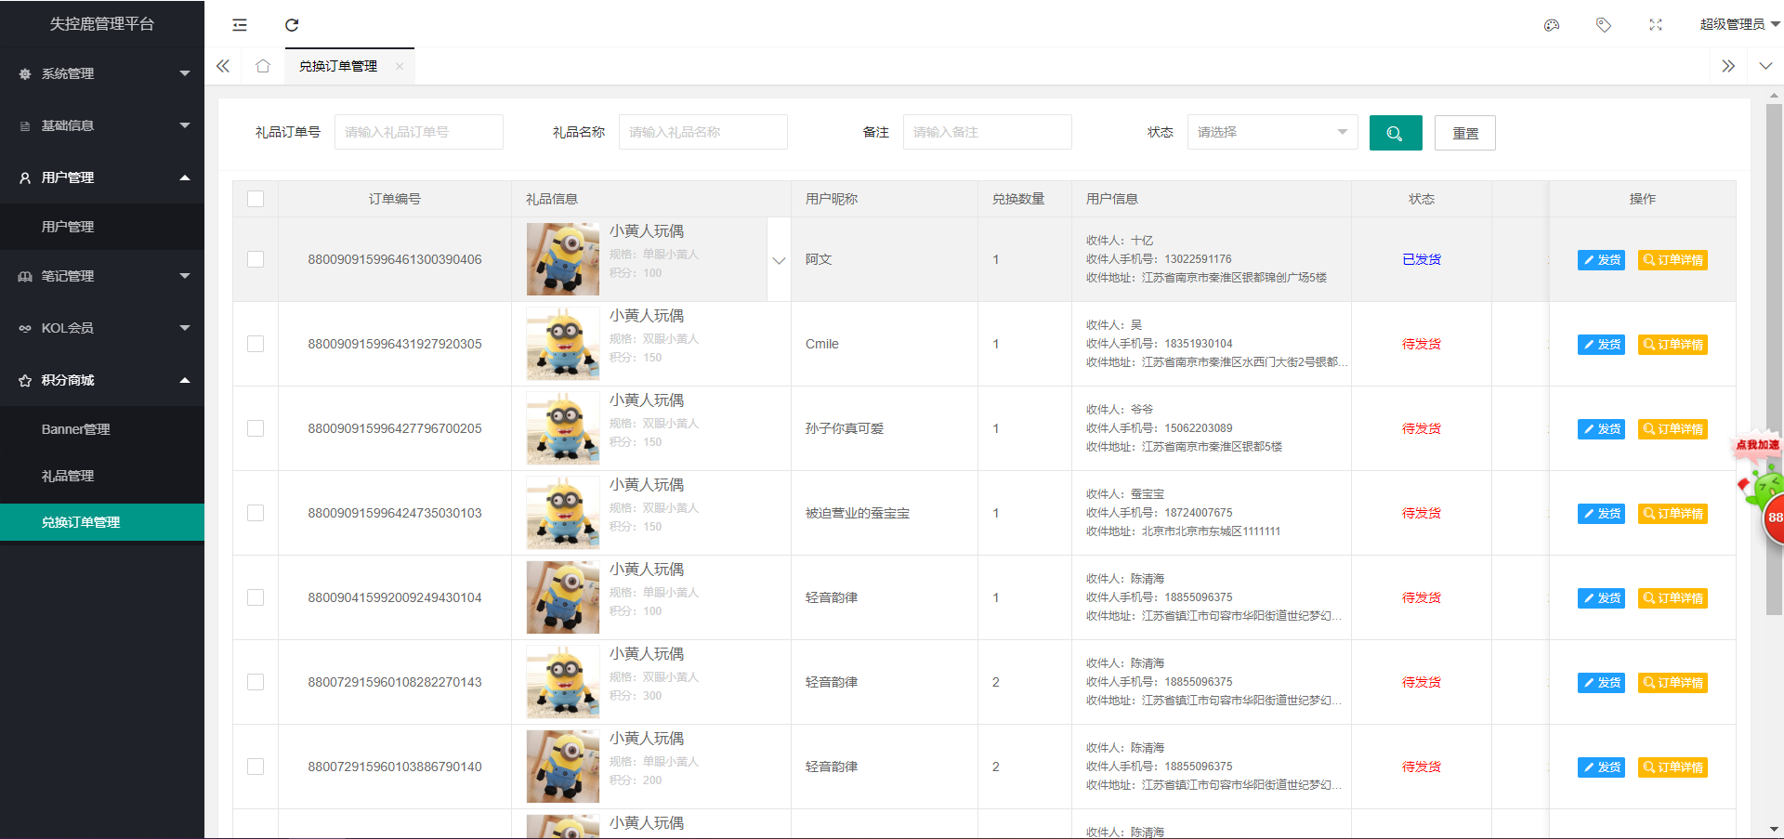The height and width of the screenshot is (839, 1784).
Task: Open 订单详情 for 被迫营业的蚕宝宝's order
Action: tap(1672, 514)
